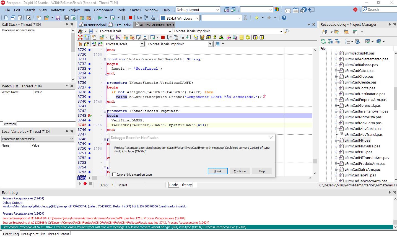
Task: Open the CnPack menu
Action: 135,10
